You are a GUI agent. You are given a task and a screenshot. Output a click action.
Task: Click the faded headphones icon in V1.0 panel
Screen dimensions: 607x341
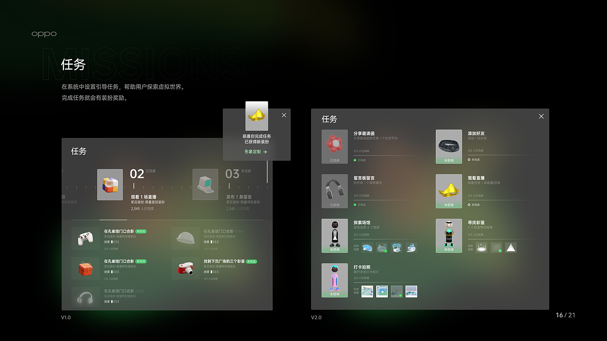click(85, 298)
